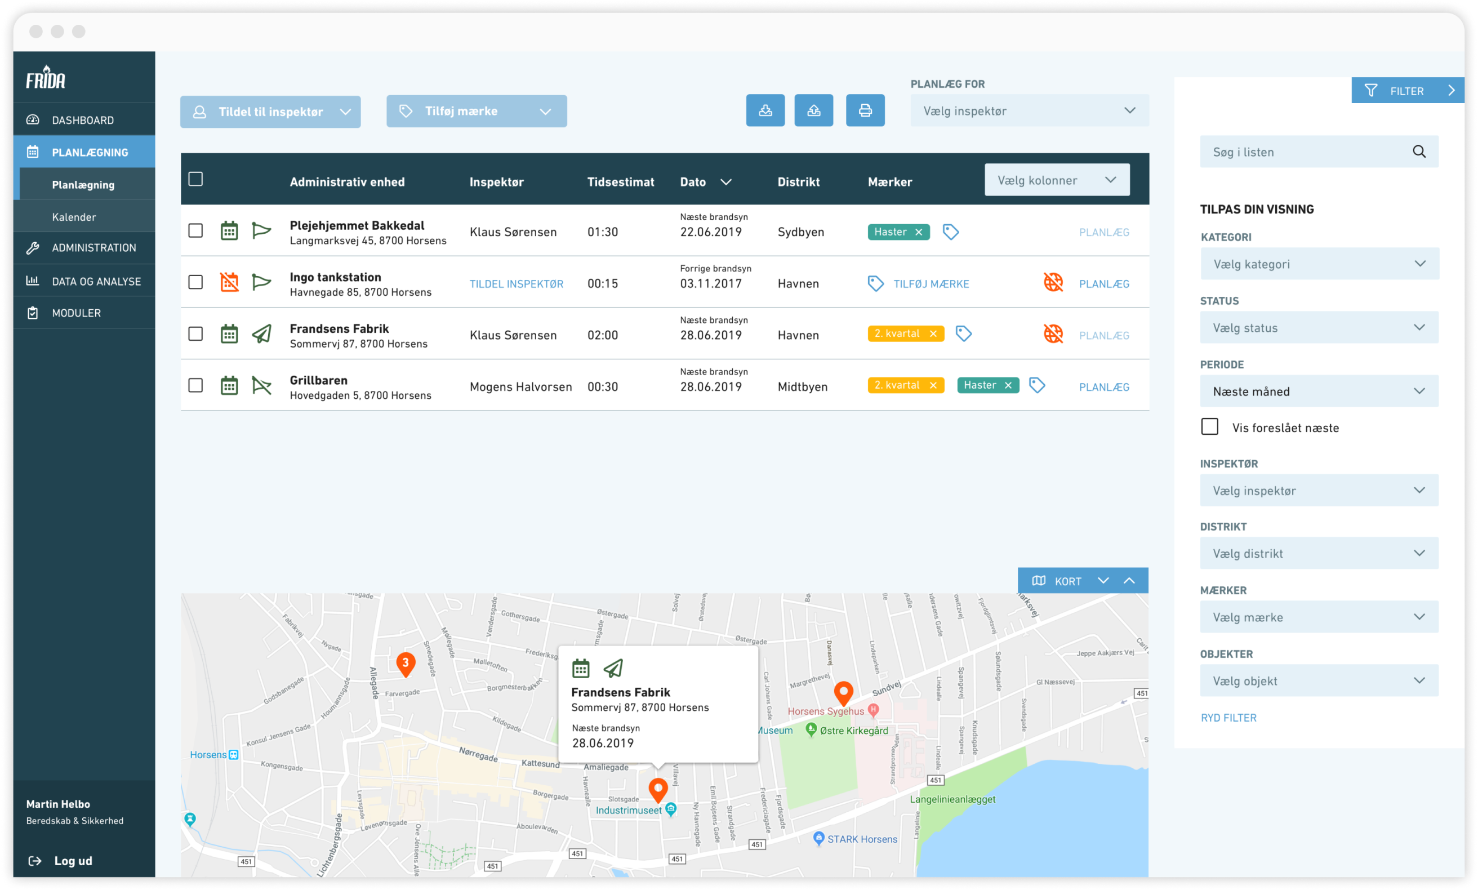The width and height of the screenshot is (1478, 890).
Task: Click Søg i listen search field
Action: point(1319,152)
